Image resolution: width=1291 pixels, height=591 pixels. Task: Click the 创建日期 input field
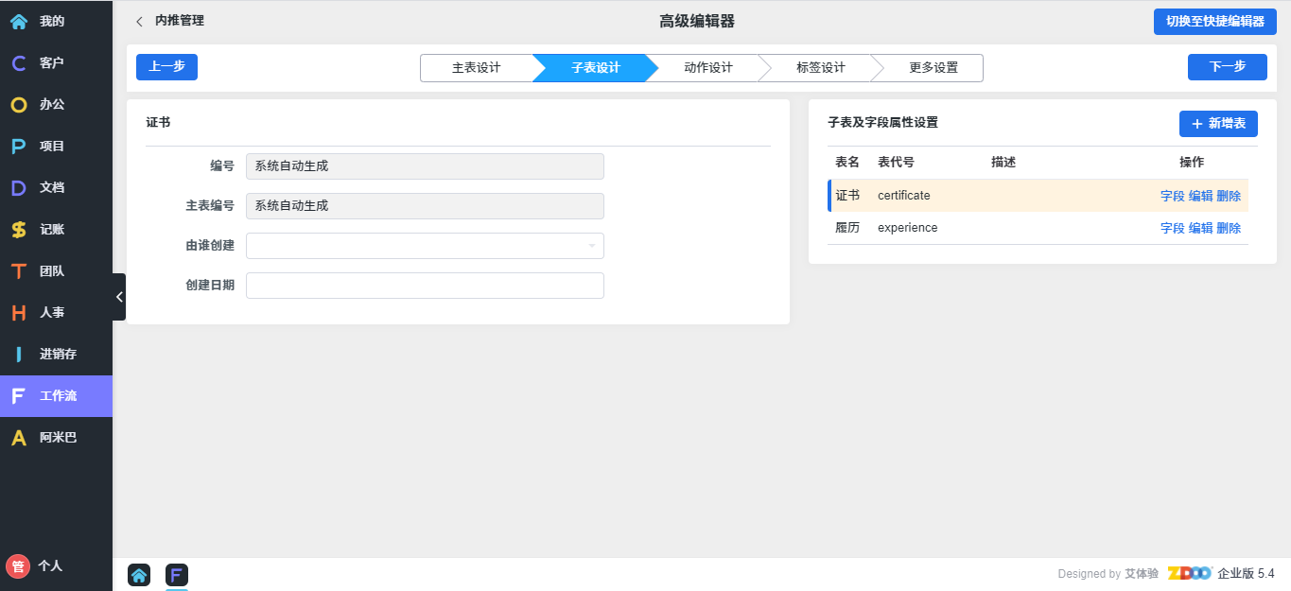pos(425,286)
